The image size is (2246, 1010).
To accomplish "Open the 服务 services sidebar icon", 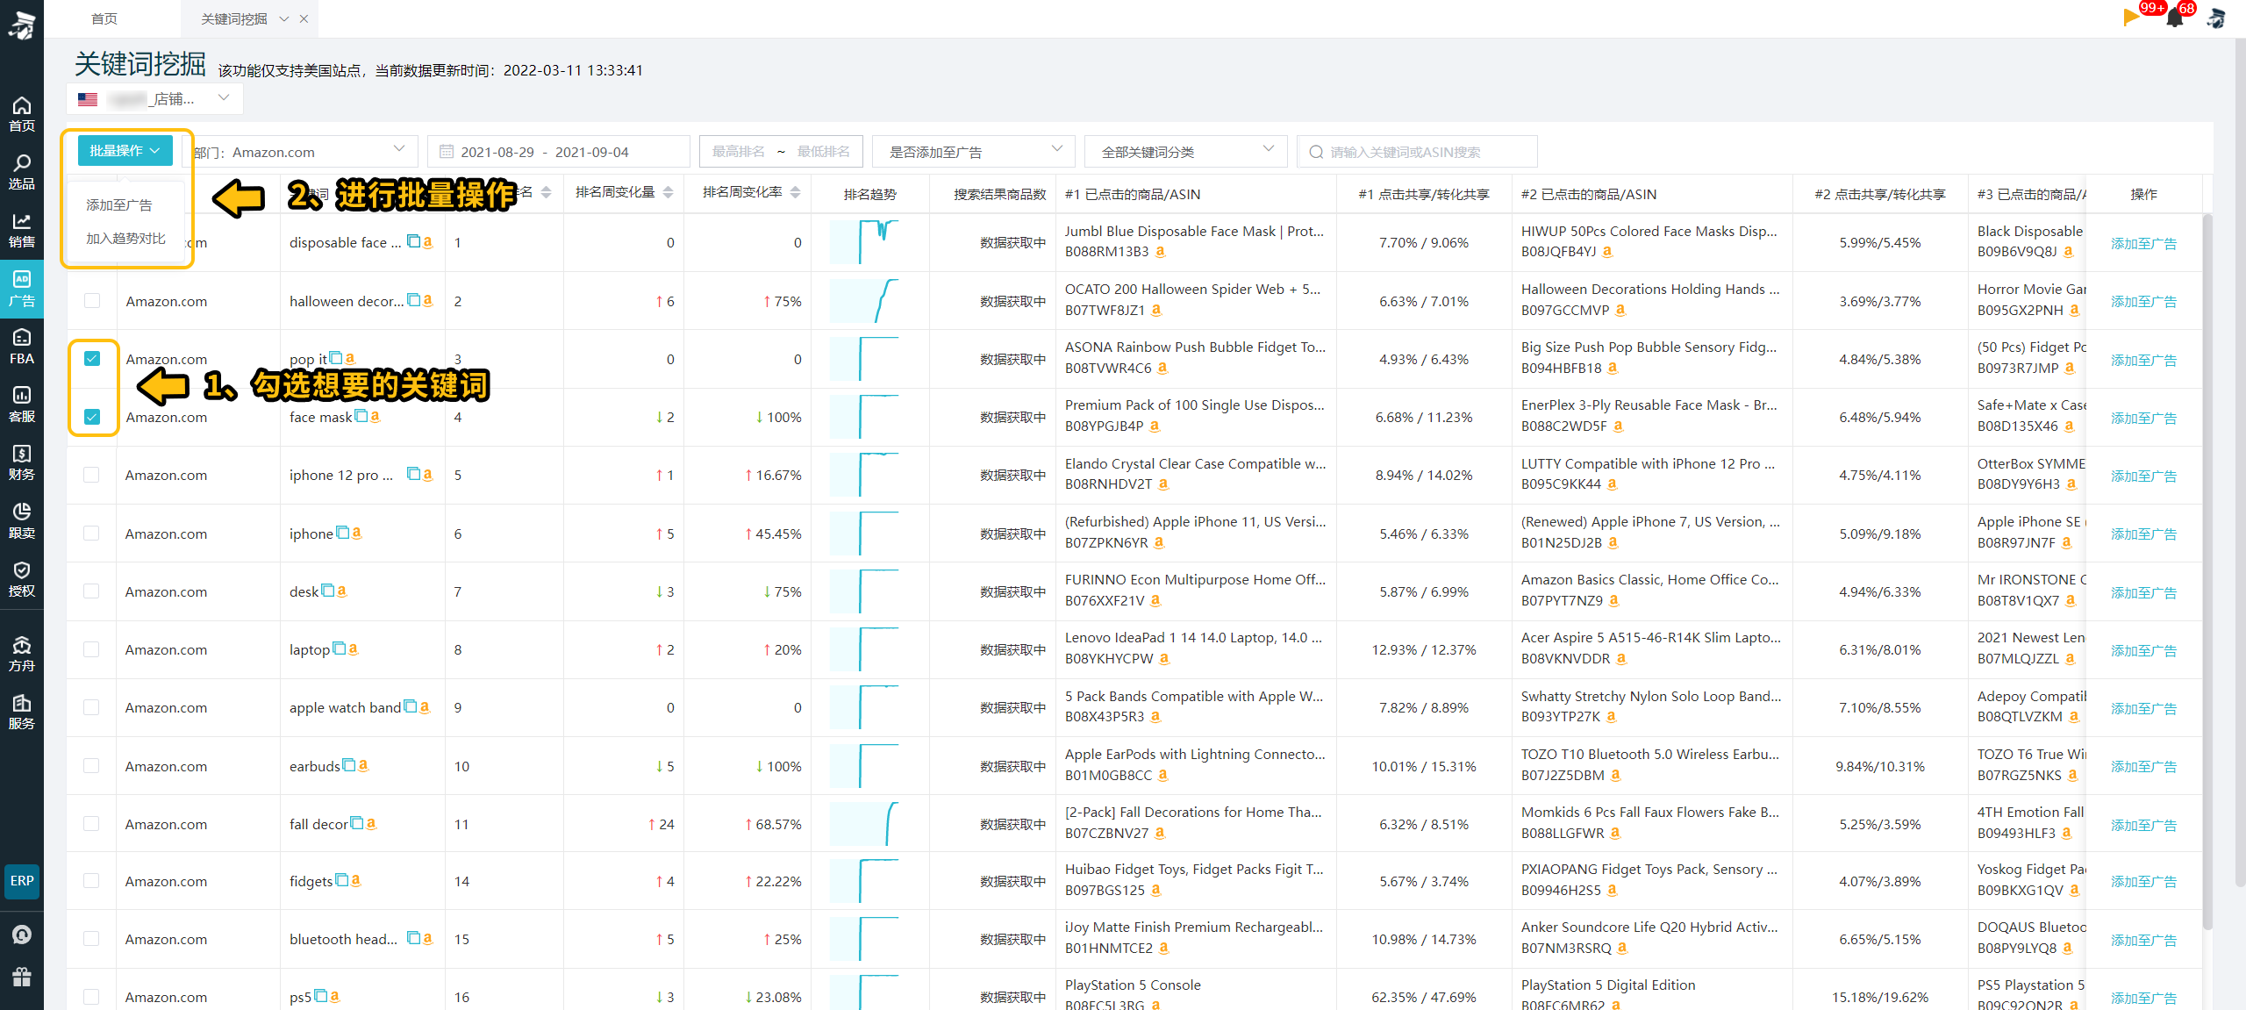I will tap(21, 713).
